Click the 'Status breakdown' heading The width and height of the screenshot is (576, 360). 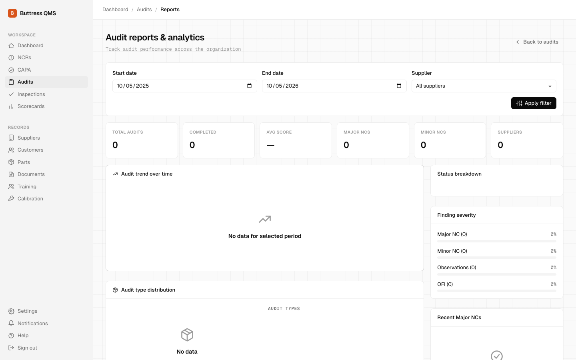click(459, 174)
